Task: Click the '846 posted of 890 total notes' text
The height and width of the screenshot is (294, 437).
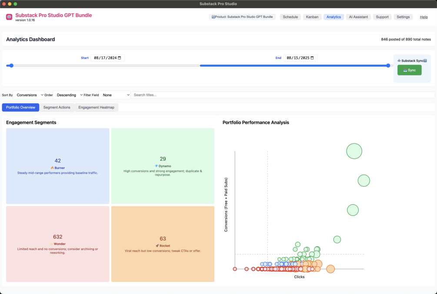Action: [406, 39]
